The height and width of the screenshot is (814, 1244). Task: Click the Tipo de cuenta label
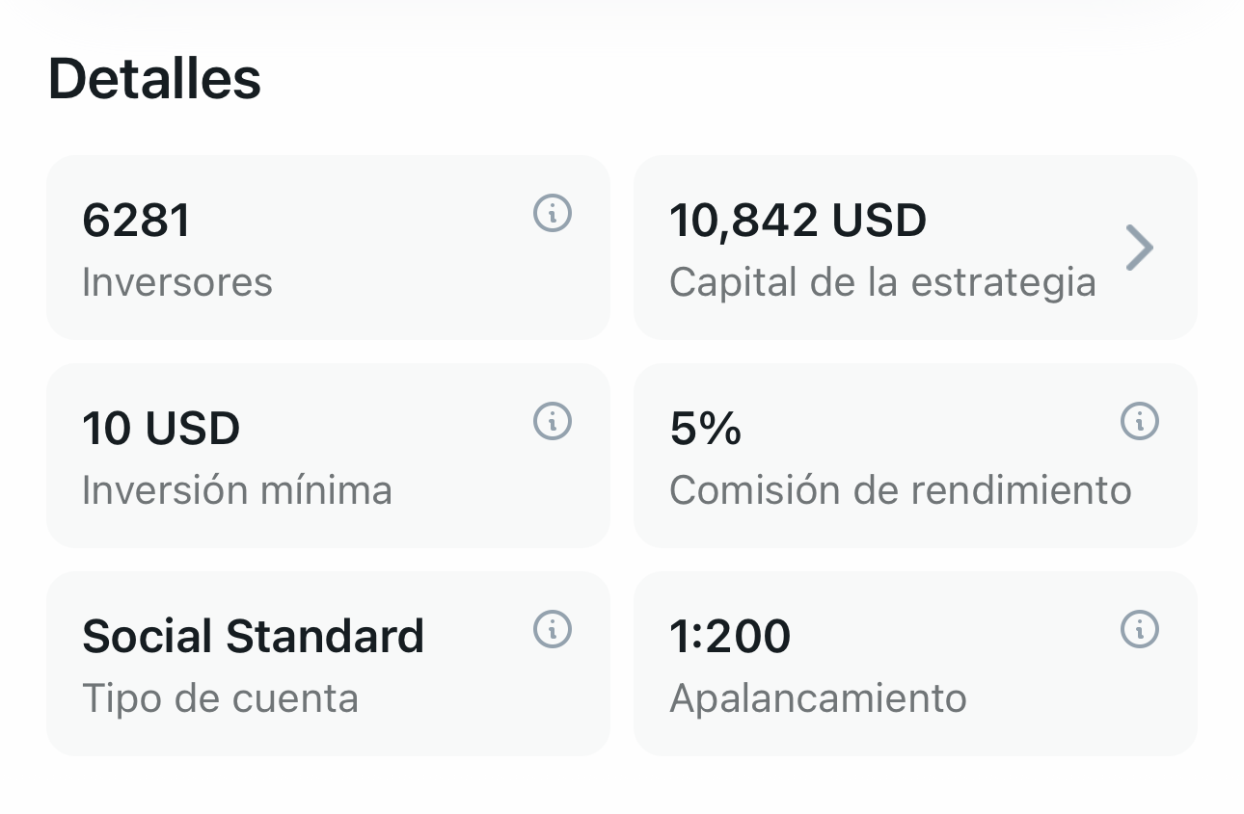[220, 698]
